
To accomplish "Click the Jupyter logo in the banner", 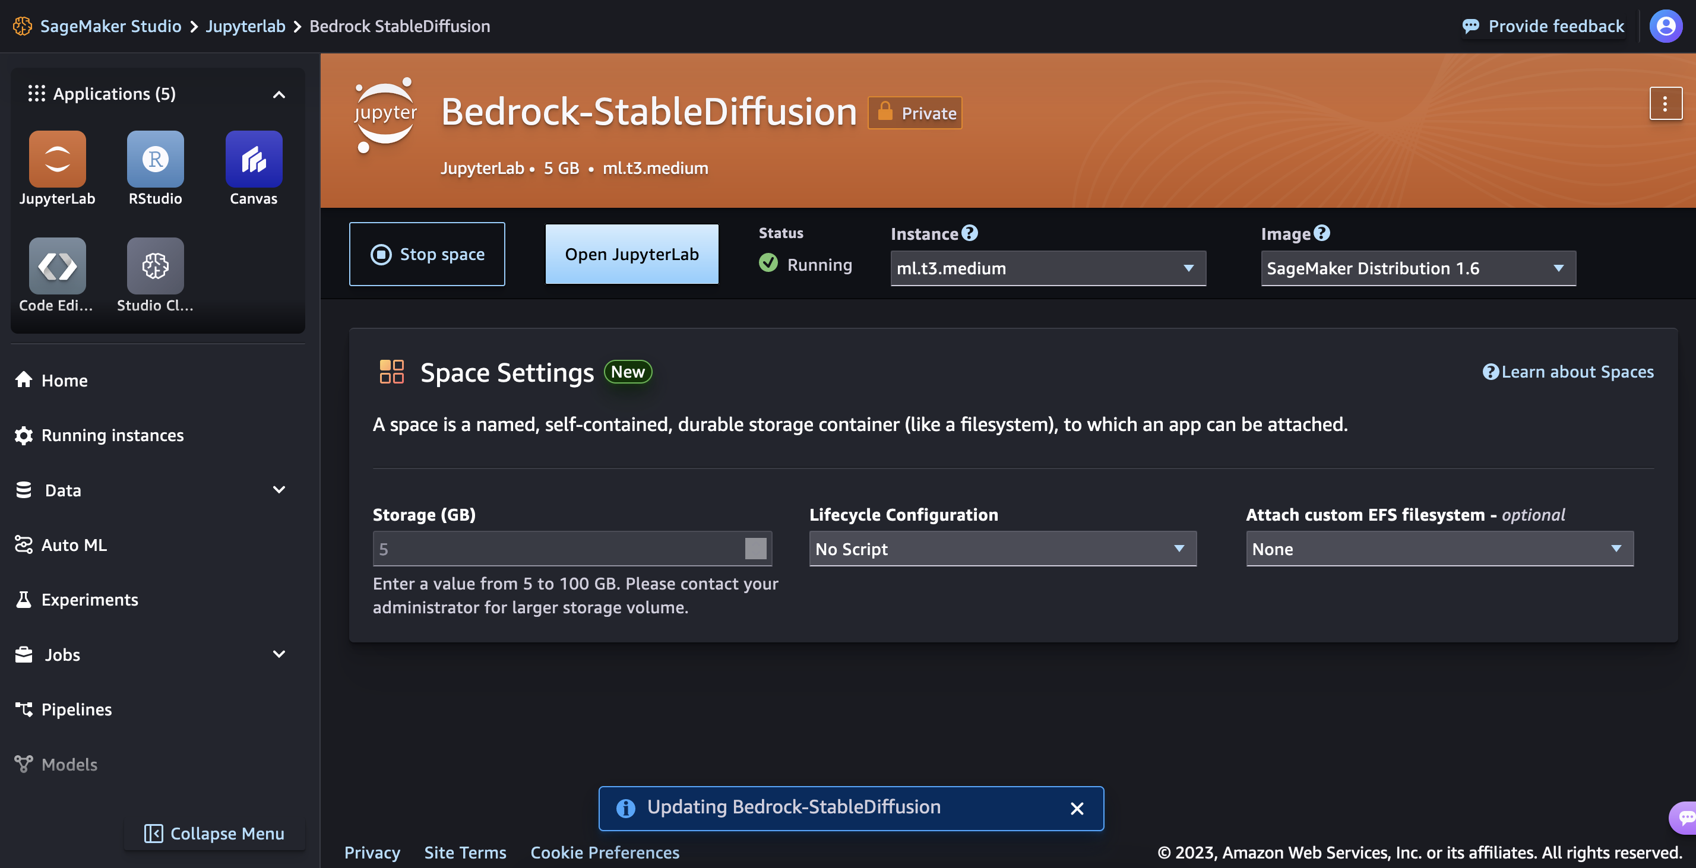I will pyautogui.click(x=384, y=116).
